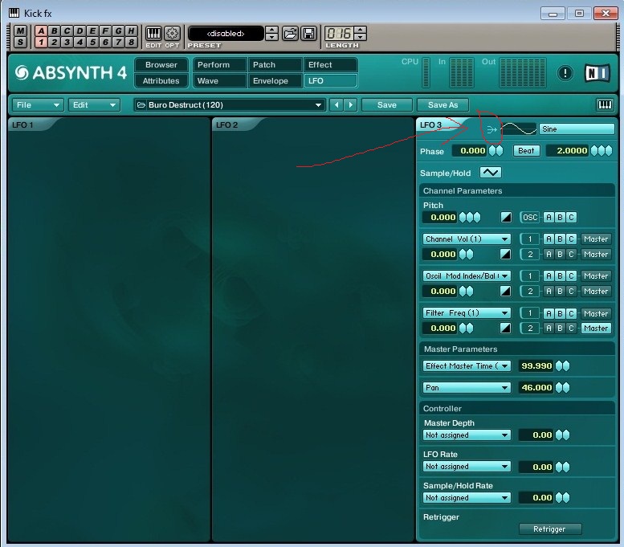Select slot number 1 in host toolbar
This screenshot has width=624, height=547.
[x=42, y=42]
